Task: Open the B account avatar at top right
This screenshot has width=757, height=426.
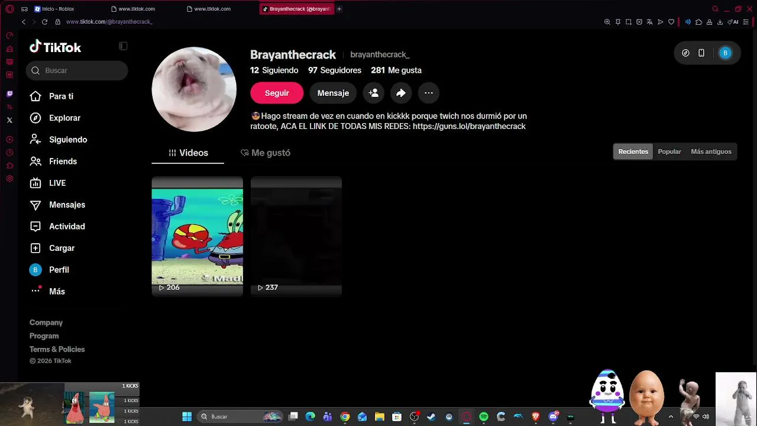Action: (725, 53)
